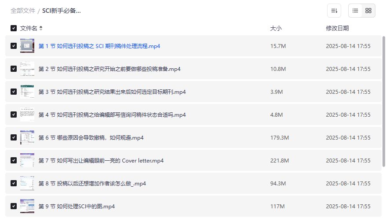Open 第 3 节 如何选定目标期刊.mp4
386x218 pixels.
112,92
